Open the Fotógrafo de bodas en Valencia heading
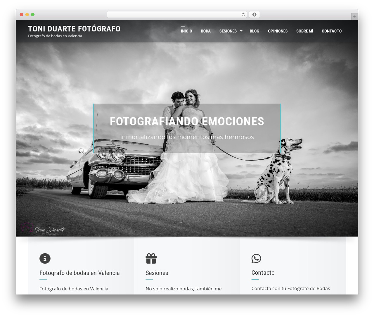 (x=79, y=273)
